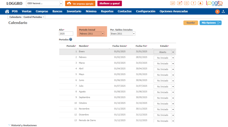Open Estado dropdown for Marzo
This screenshot has height=127, width=228.
click(173, 64)
